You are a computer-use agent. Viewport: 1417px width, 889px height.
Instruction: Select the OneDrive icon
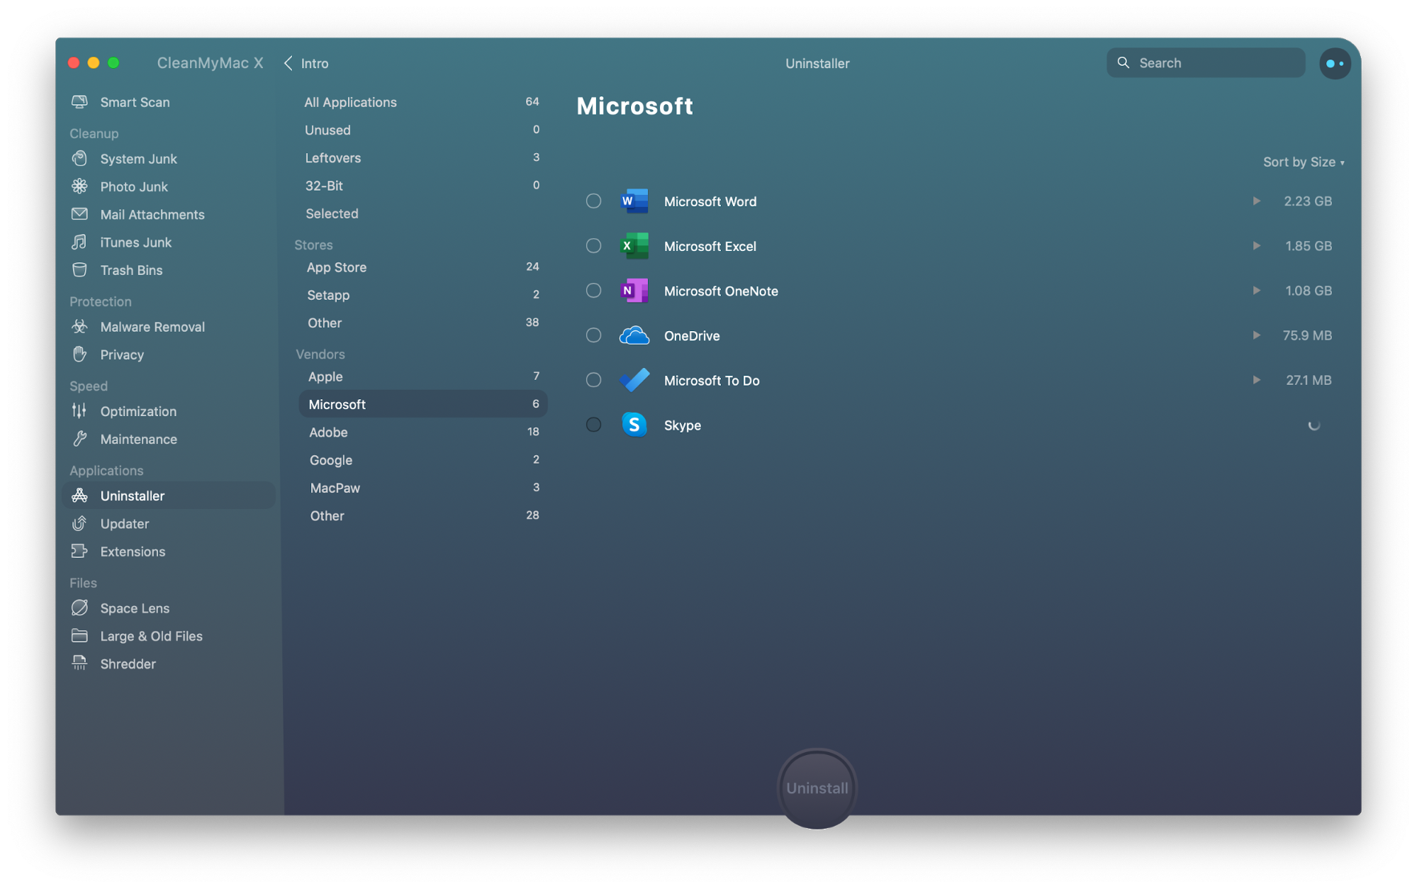pyautogui.click(x=633, y=335)
